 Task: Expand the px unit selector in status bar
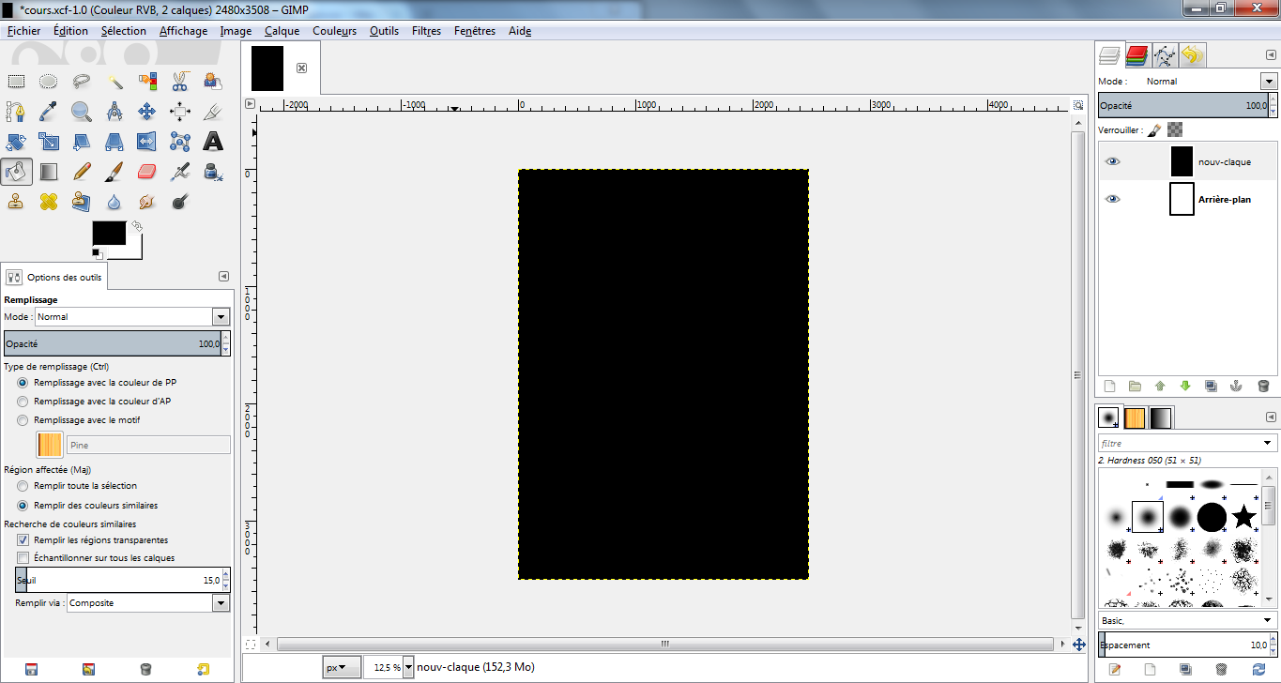pyautogui.click(x=342, y=668)
